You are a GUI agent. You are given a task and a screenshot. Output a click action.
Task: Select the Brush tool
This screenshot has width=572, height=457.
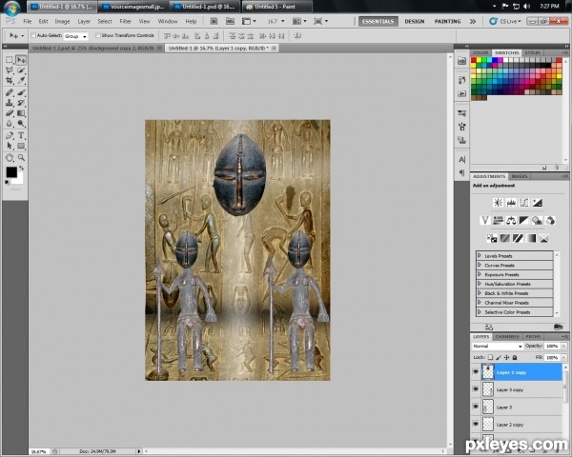[x=21, y=92]
